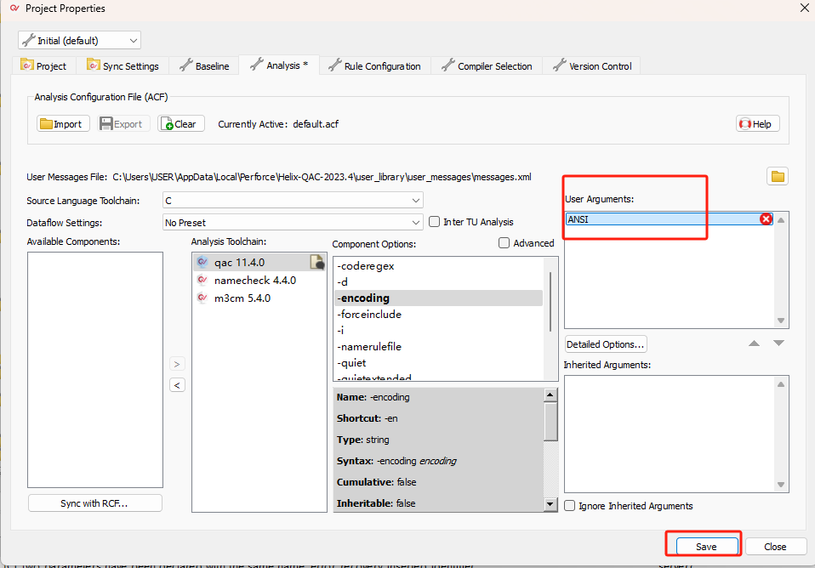The height and width of the screenshot is (568, 815).
Task: Check Ignore Inherited Arguments
Action: tap(570, 506)
